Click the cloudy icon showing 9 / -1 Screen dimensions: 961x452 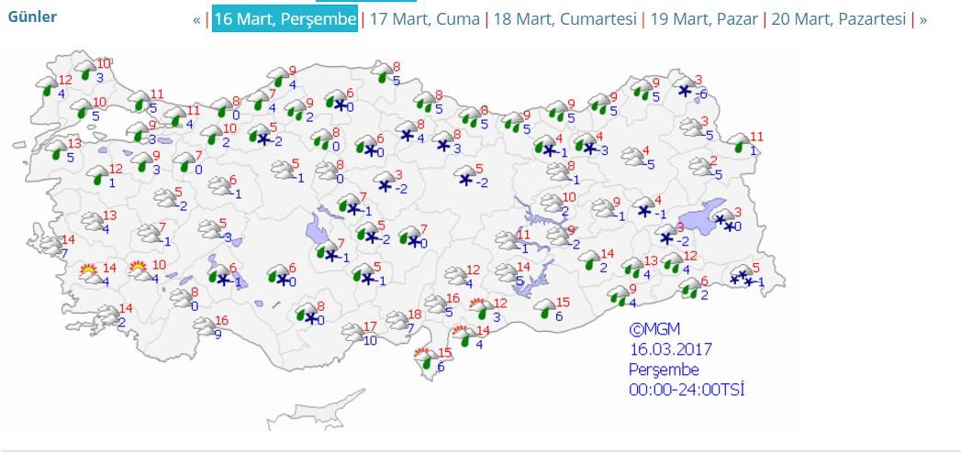(x=604, y=208)
